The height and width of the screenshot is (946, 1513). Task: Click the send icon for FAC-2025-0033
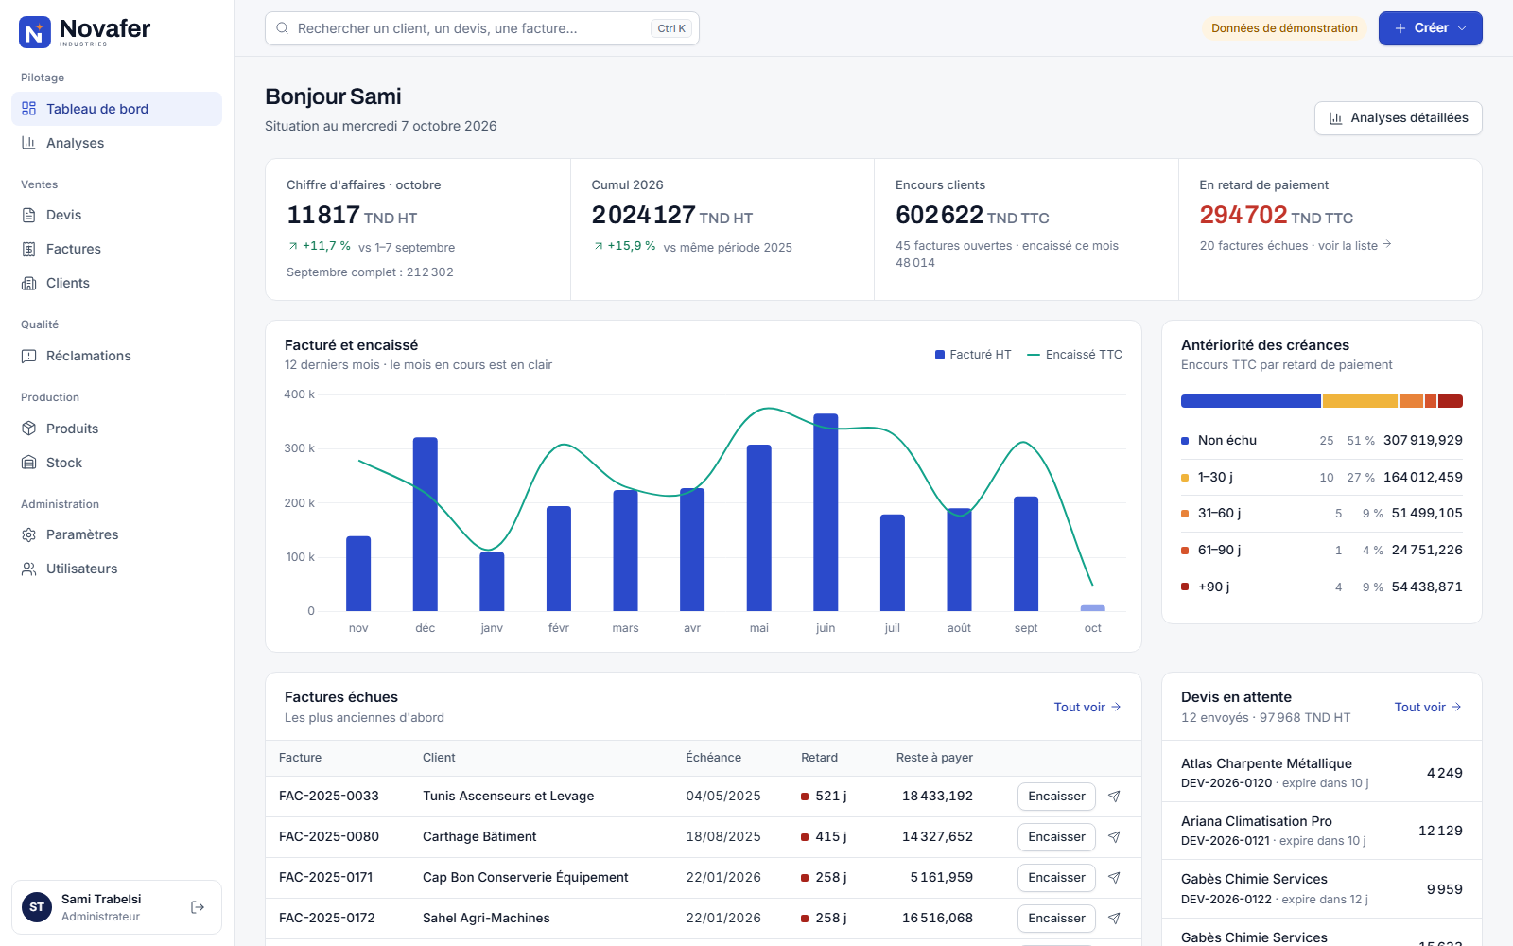[x=1115, y=797]
